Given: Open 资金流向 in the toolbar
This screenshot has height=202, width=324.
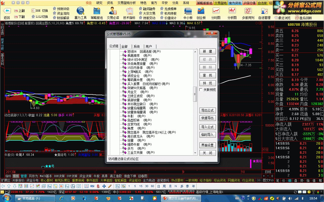Looking at the screenshot, I should 61,13.
